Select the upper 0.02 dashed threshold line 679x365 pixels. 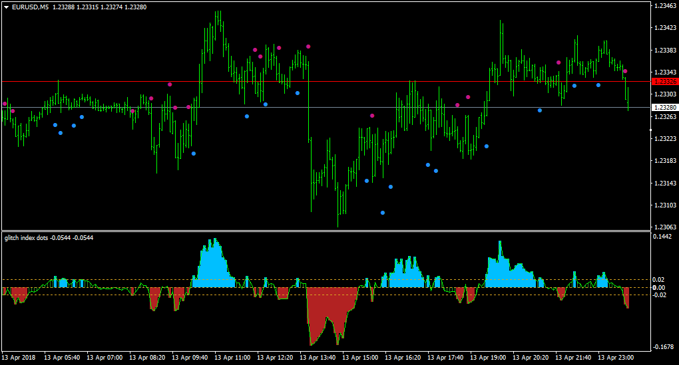tap(326, 280)
